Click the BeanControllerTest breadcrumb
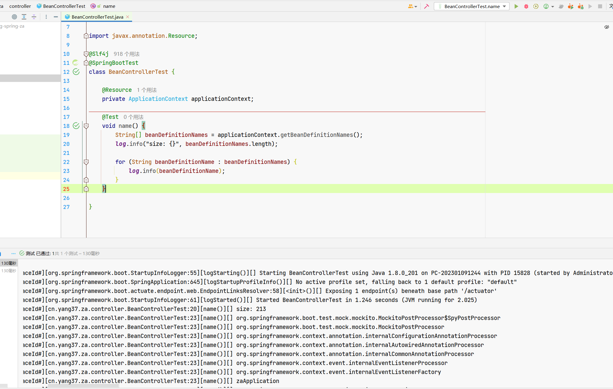 point(61,6)
